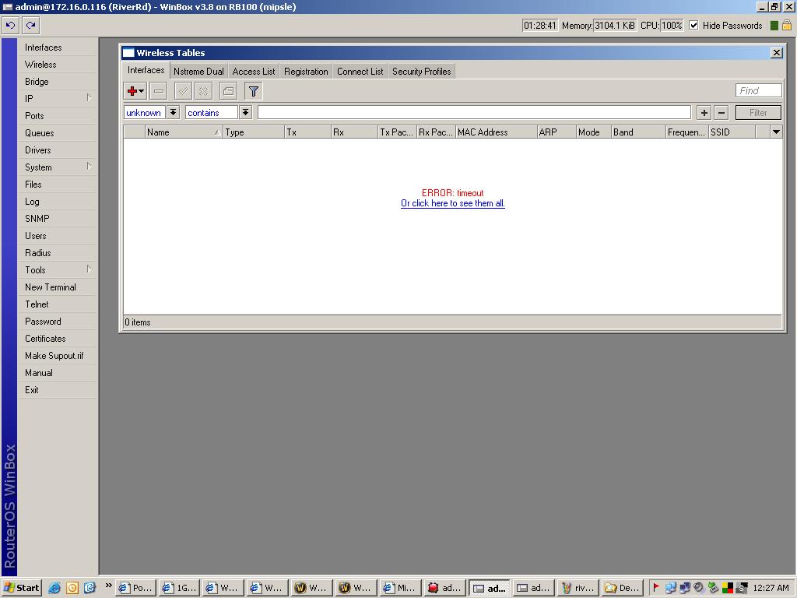Click the CPU 100% indicator
This screenshot has width=797, height=598.
click(x=672, y=26)
